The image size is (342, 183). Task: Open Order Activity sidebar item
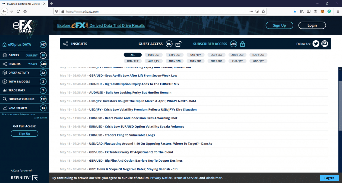point(24,73)
